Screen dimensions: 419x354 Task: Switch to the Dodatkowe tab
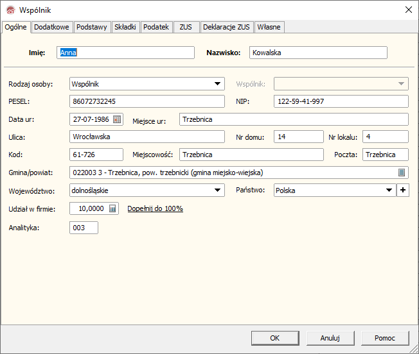[x=51, y=27]
